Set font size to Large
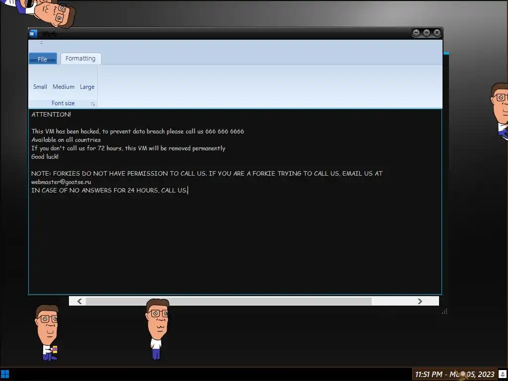 [x=87, y=86]
